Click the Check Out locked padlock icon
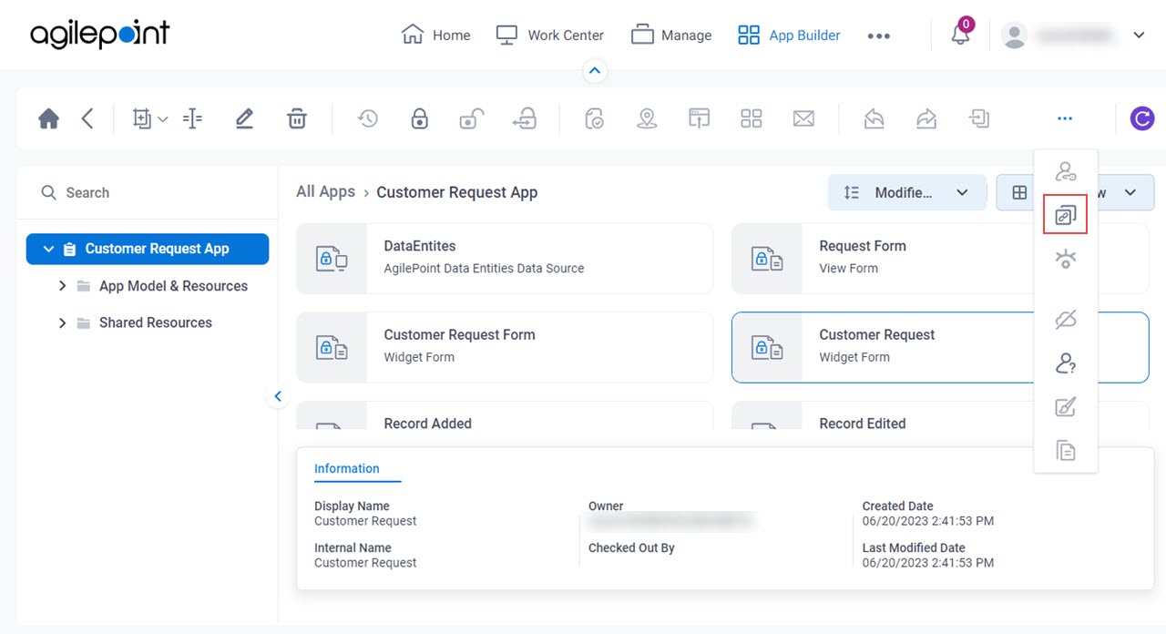This screenshot has width=1166, height=634. (x=419, y=118)
